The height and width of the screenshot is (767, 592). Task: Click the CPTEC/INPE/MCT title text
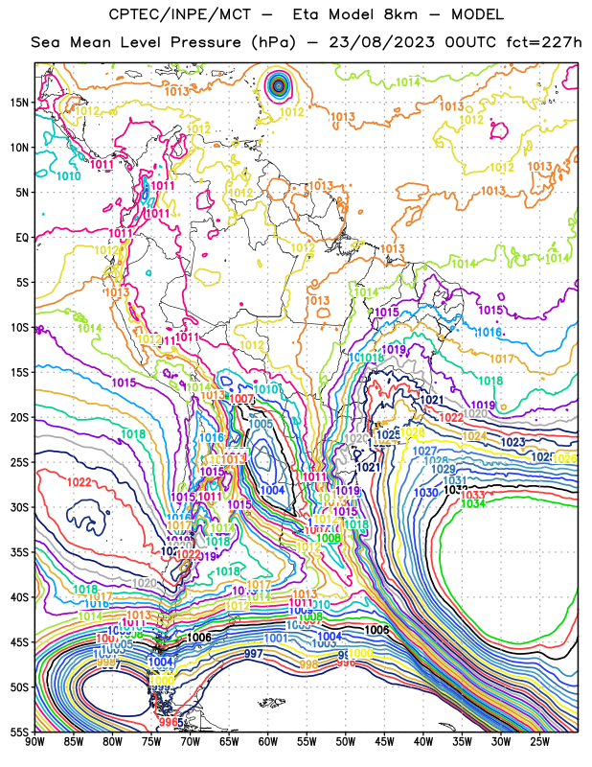click(179, 14)
